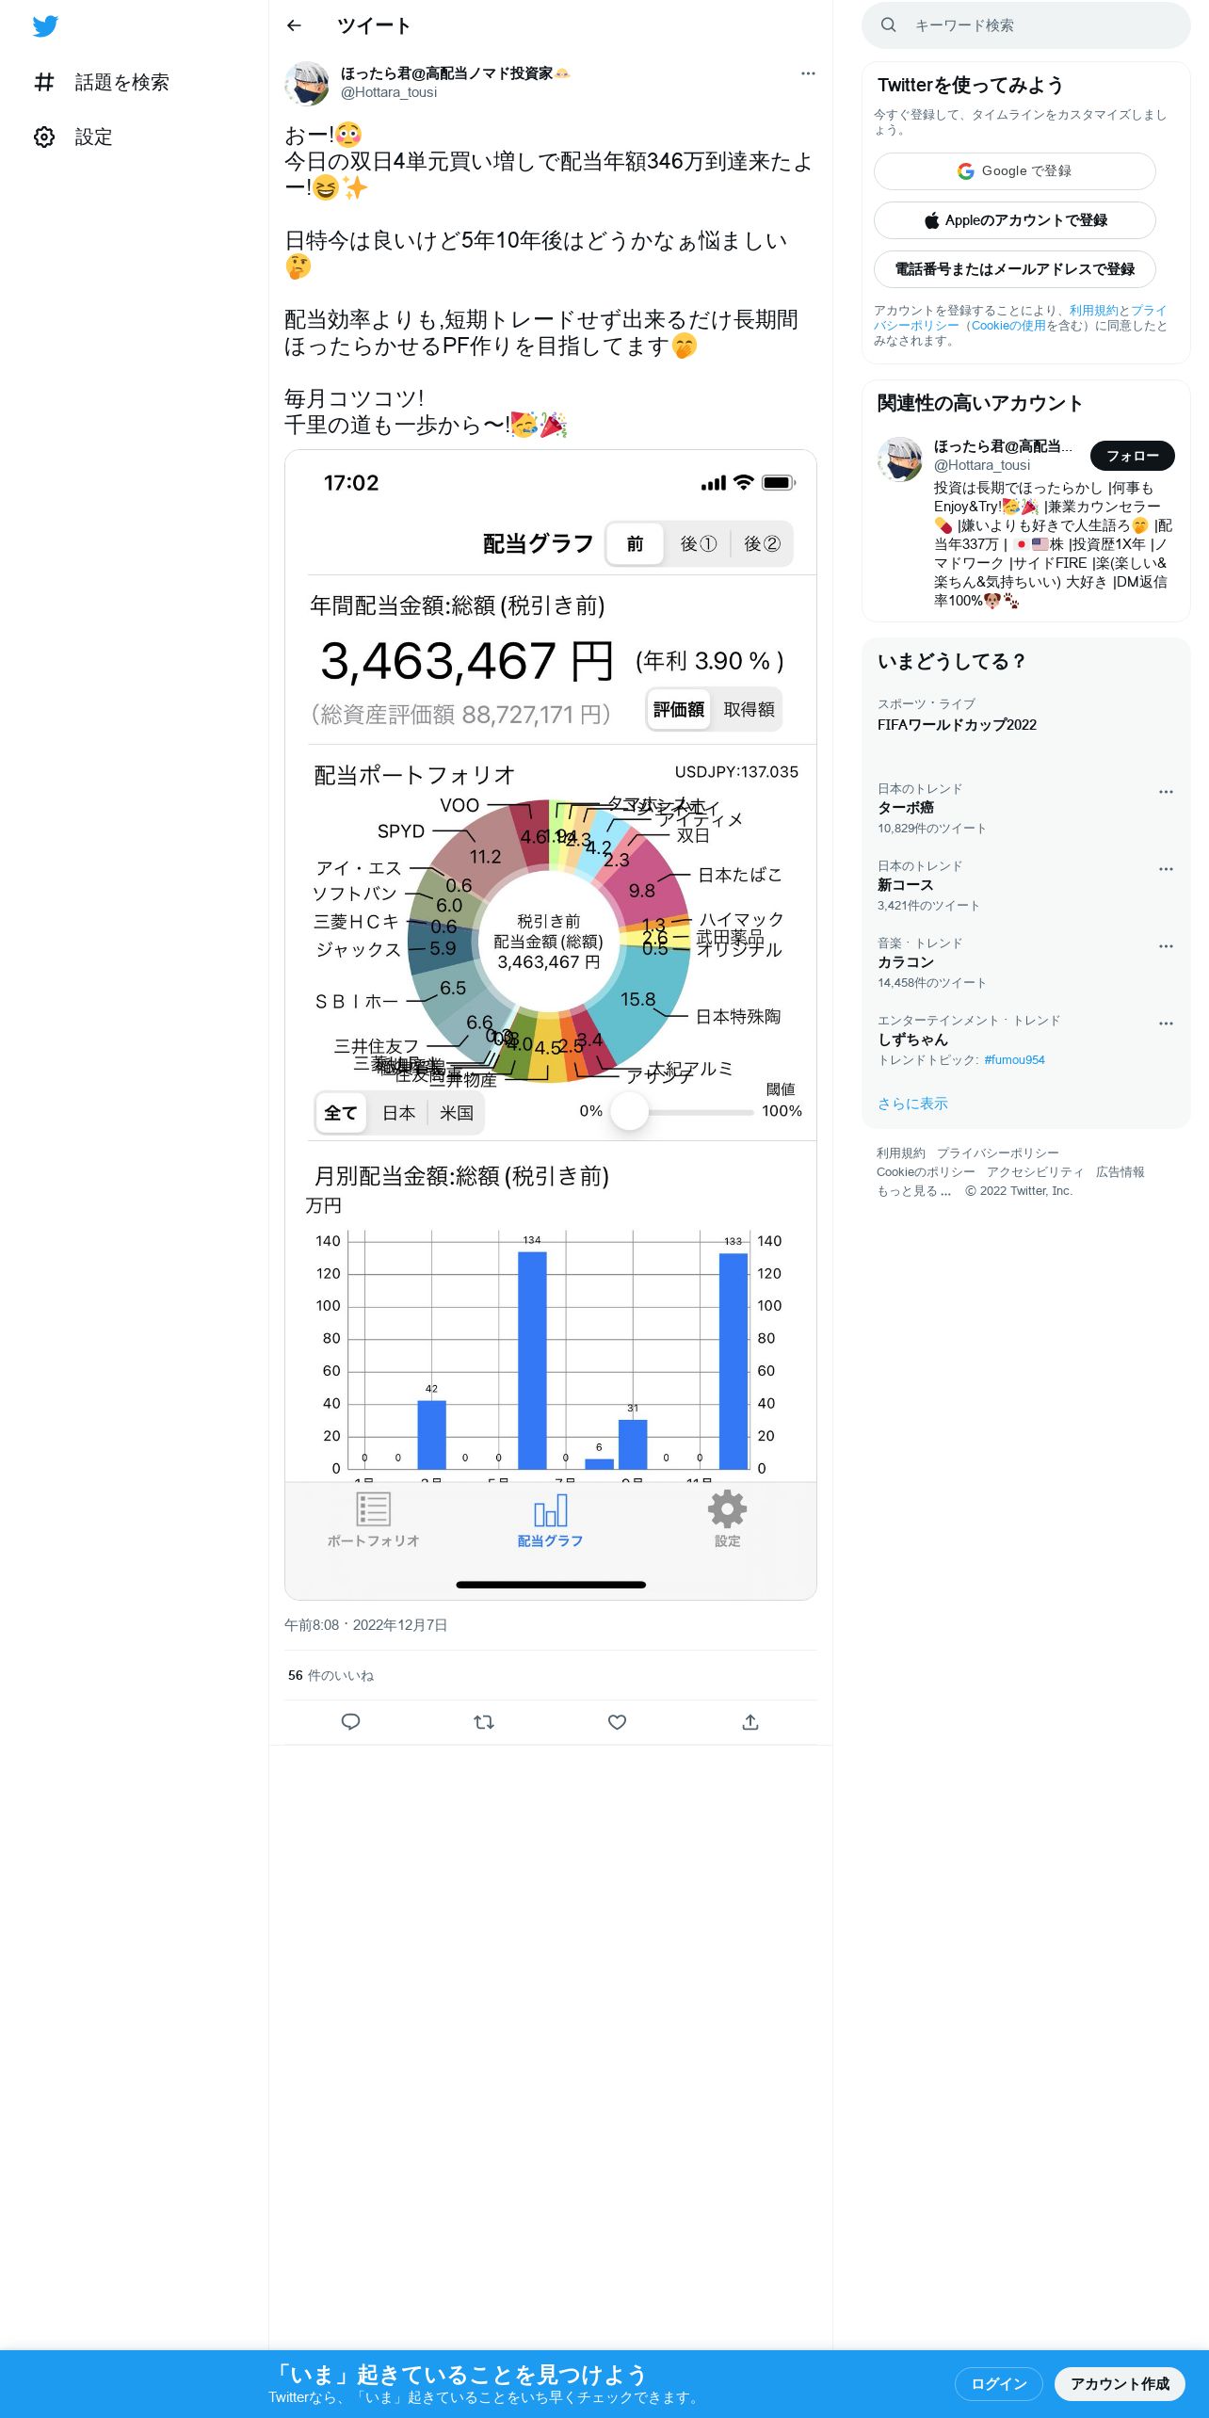1209x2418 pixels.
Task: Click the Google logo icon on the signup button
Action: 966,171
